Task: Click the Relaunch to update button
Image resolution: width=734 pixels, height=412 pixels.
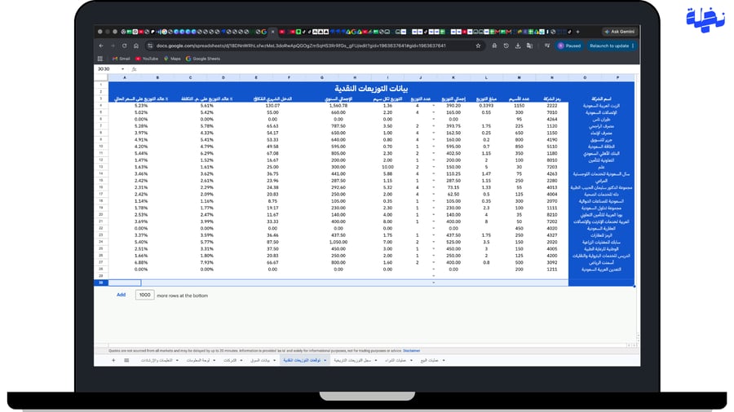Action: (x=609, y=46)
